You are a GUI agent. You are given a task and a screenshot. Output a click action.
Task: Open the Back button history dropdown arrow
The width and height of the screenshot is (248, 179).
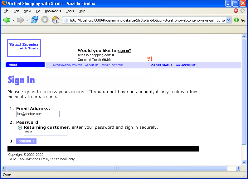[13, 20]
